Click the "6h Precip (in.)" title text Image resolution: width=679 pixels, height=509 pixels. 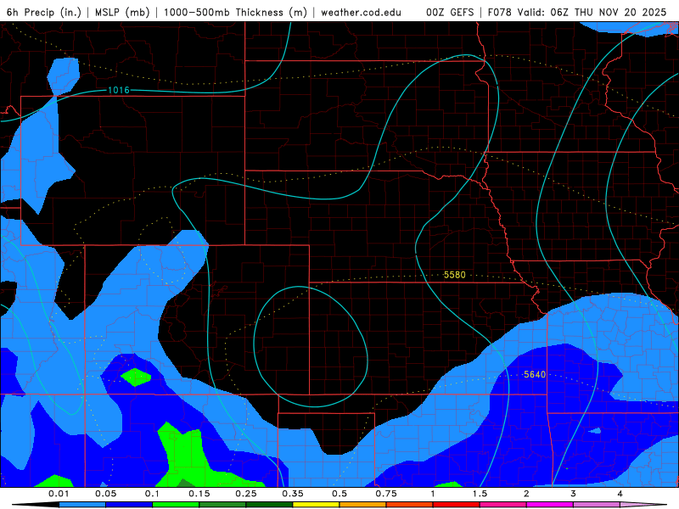point(44,12)
